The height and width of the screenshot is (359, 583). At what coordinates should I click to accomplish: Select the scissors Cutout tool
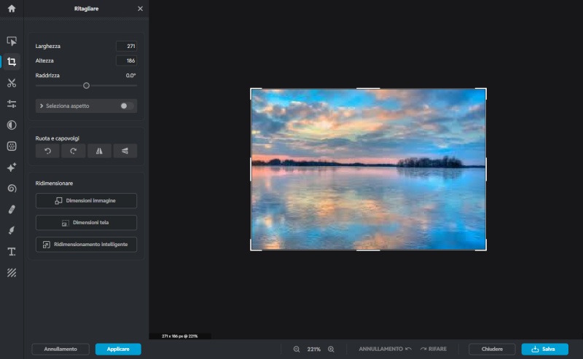[x=12, y=83]
